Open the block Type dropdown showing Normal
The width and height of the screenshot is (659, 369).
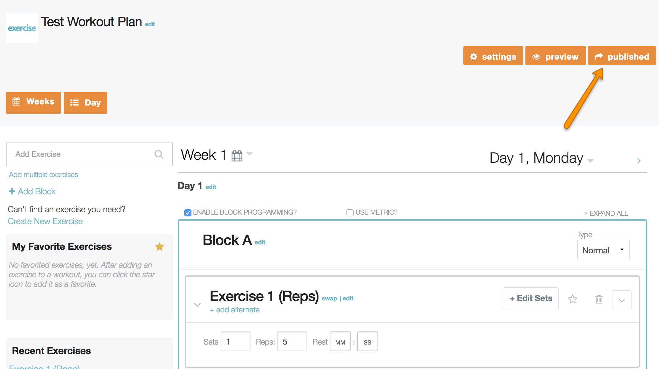pyautogui.click(x=603, y=250)
